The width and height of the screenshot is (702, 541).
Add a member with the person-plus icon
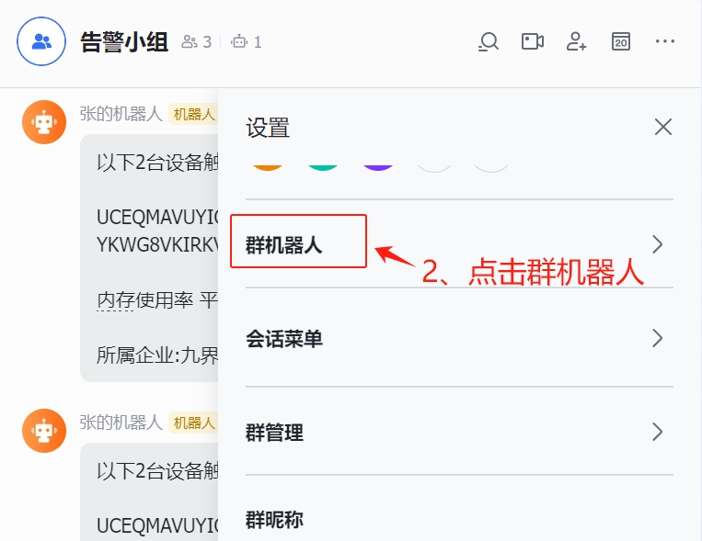(x=576, y=41)
